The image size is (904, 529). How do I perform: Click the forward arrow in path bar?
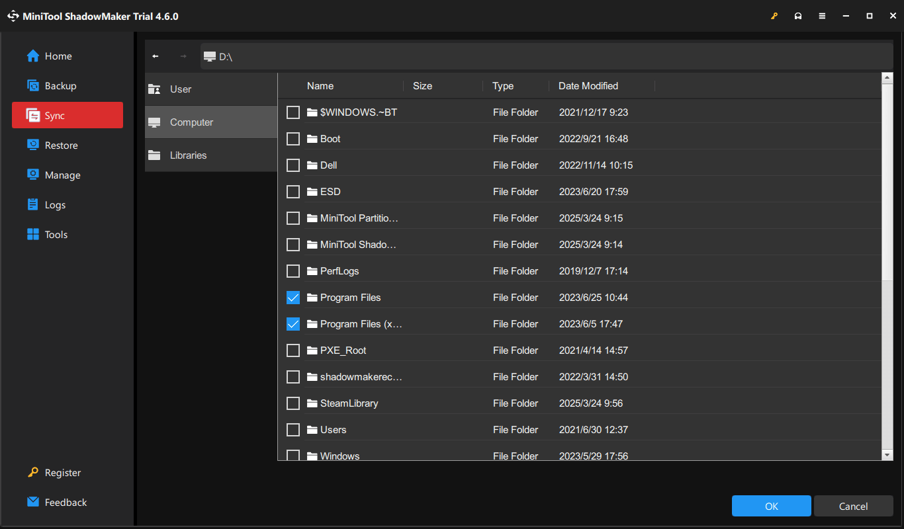coord(183,56)
